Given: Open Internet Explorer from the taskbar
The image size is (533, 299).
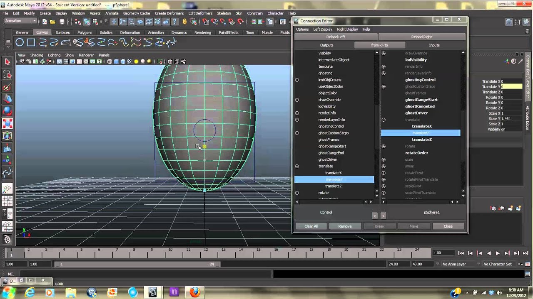Looking at the screenshot, I should click(x=30, y=292).
